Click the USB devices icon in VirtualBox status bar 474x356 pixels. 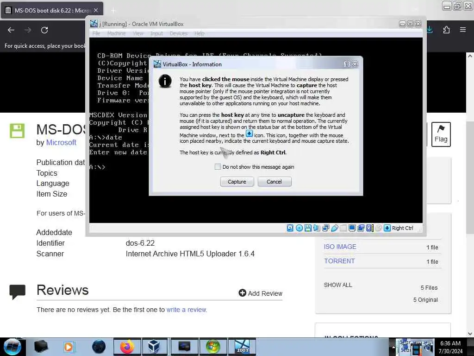(334, 228)
